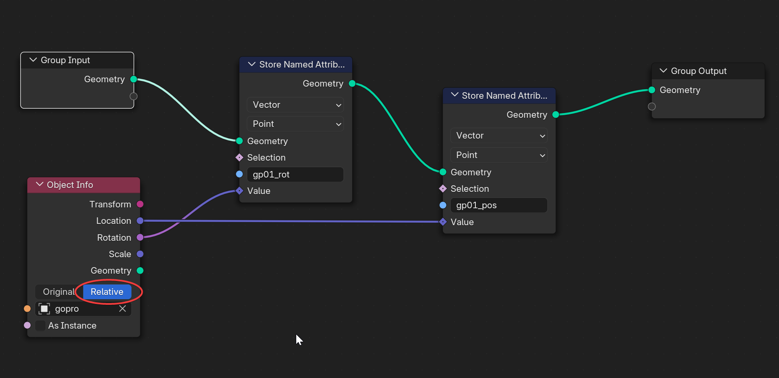
Task: Click the gopro object data-block icon
Action: 44,309
